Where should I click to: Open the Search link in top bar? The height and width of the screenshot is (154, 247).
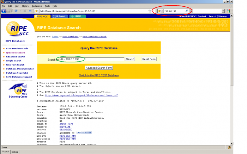[212, 16]
